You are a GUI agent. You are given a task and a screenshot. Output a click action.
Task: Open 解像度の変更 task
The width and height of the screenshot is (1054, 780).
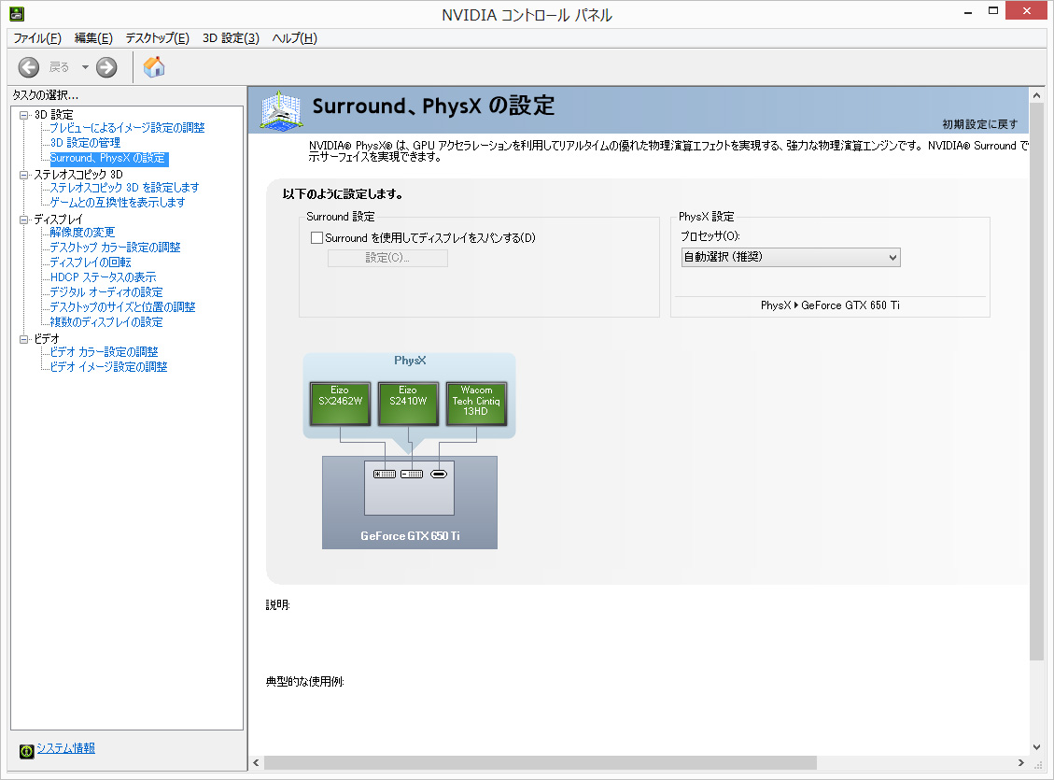coord(82,233)
